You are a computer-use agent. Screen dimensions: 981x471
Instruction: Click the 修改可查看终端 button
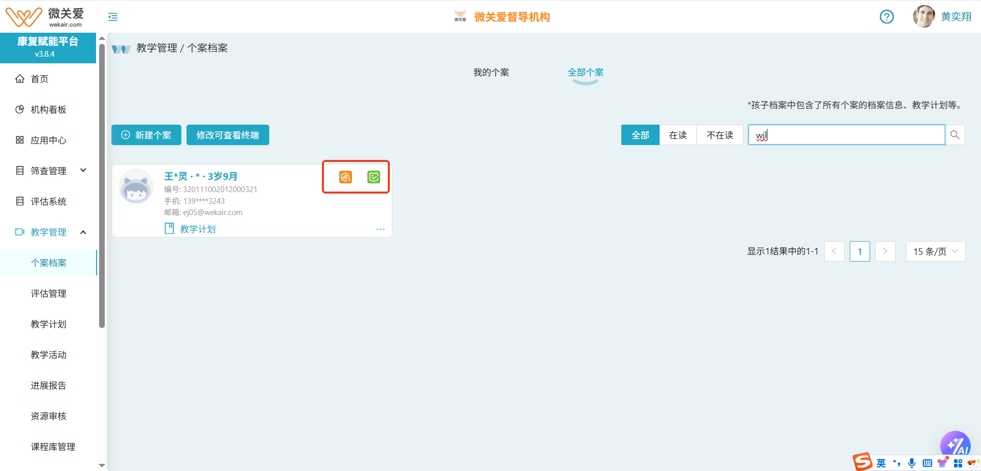point(227,135)
